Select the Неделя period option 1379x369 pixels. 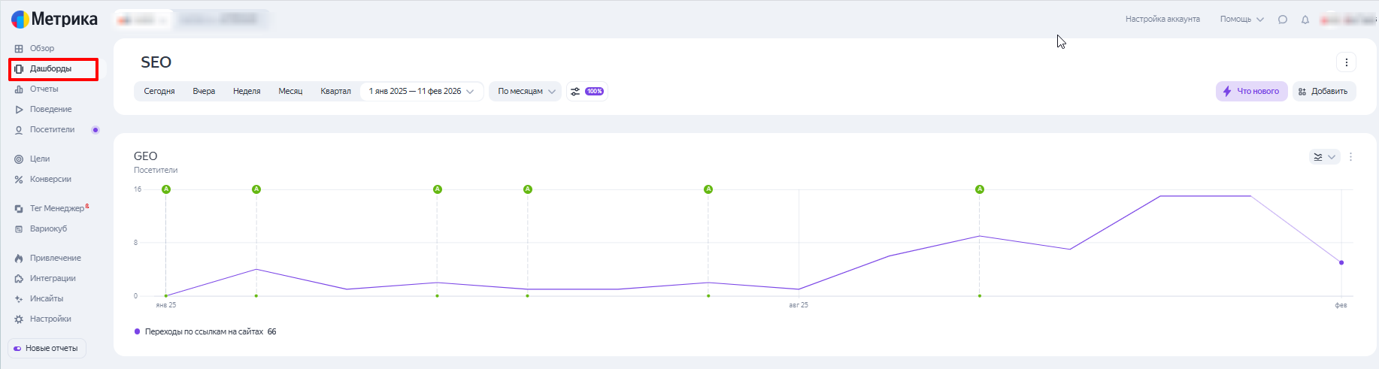pyautogui.click(x=247, y=92)
